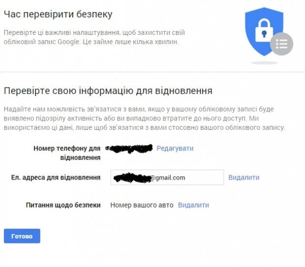Click Видалити next to the security question
The image size is (305, 267).
(x=193, y=205)
